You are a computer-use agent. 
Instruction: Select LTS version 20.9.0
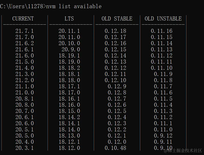coord(71,50)
